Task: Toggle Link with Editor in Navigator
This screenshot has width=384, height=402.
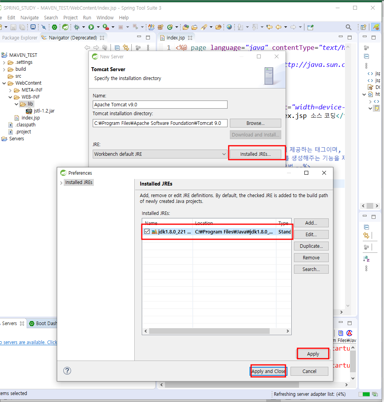Action: (126, 48)
